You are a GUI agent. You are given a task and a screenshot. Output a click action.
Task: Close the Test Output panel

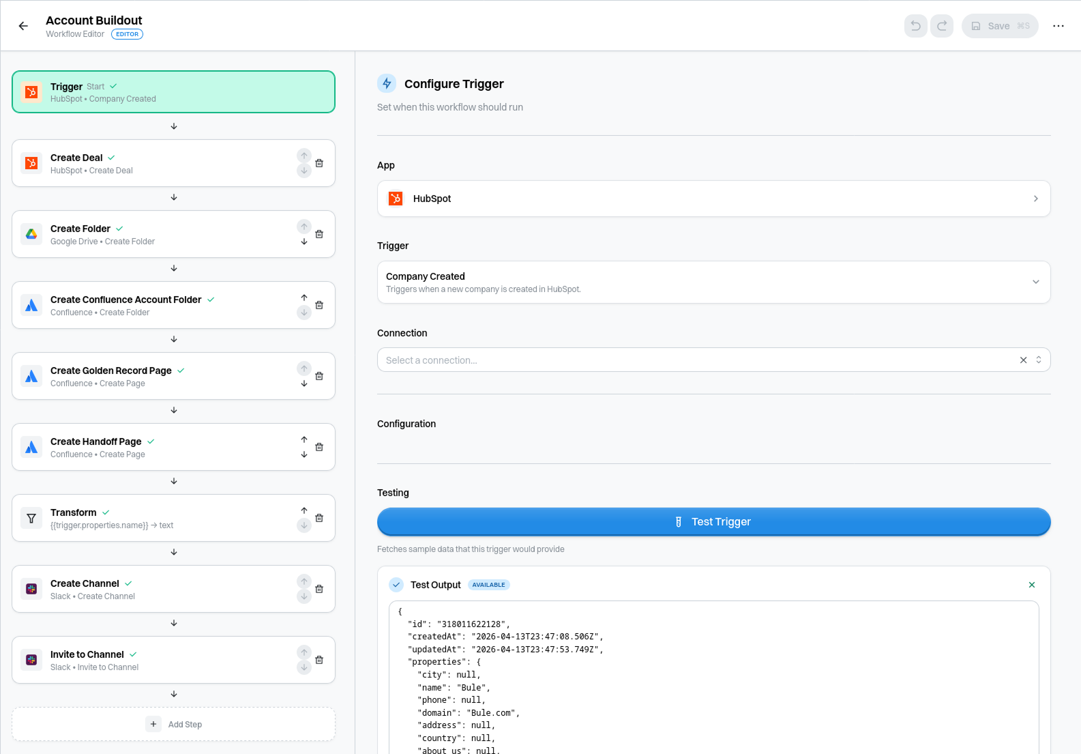click(x=1032, y=585)
